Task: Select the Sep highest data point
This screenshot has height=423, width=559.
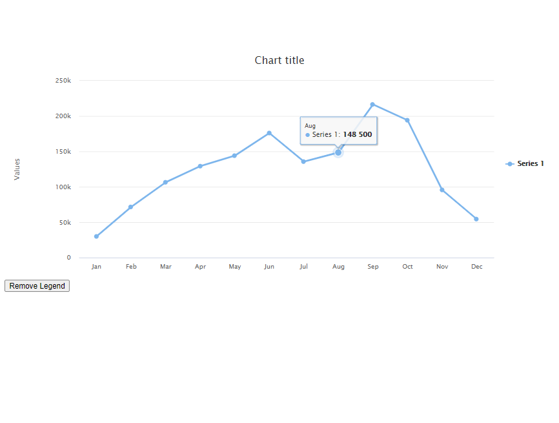Action: pos(372,105)
